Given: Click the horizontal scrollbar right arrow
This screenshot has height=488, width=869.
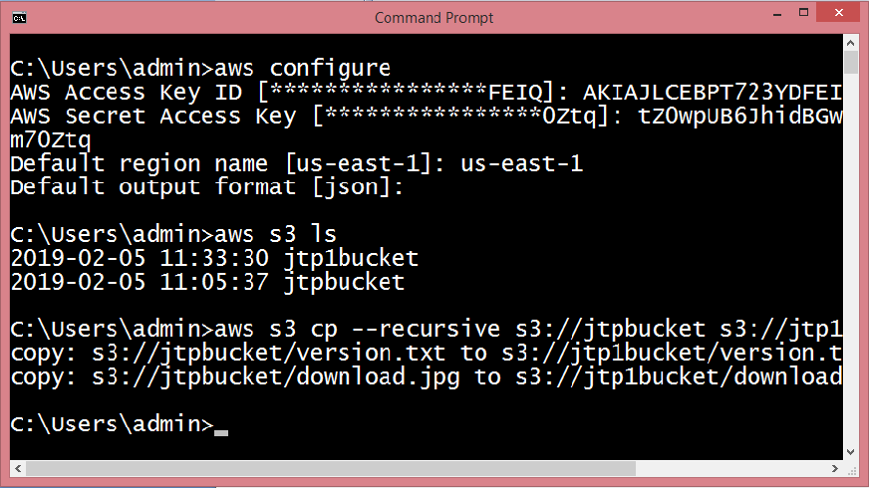Looking at the screenshot, I should click(x=835, y=469).
